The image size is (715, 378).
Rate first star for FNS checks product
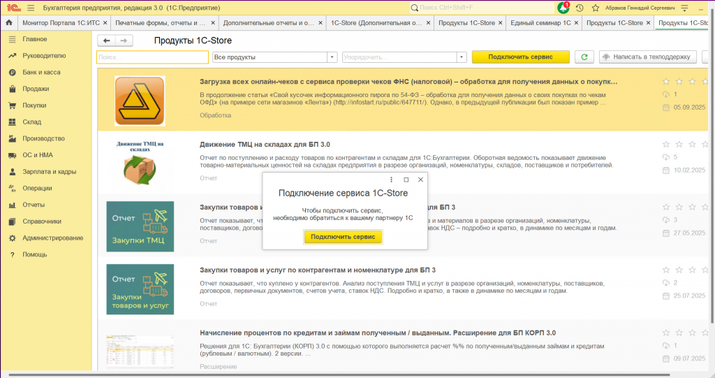click(x=665, y=81)
